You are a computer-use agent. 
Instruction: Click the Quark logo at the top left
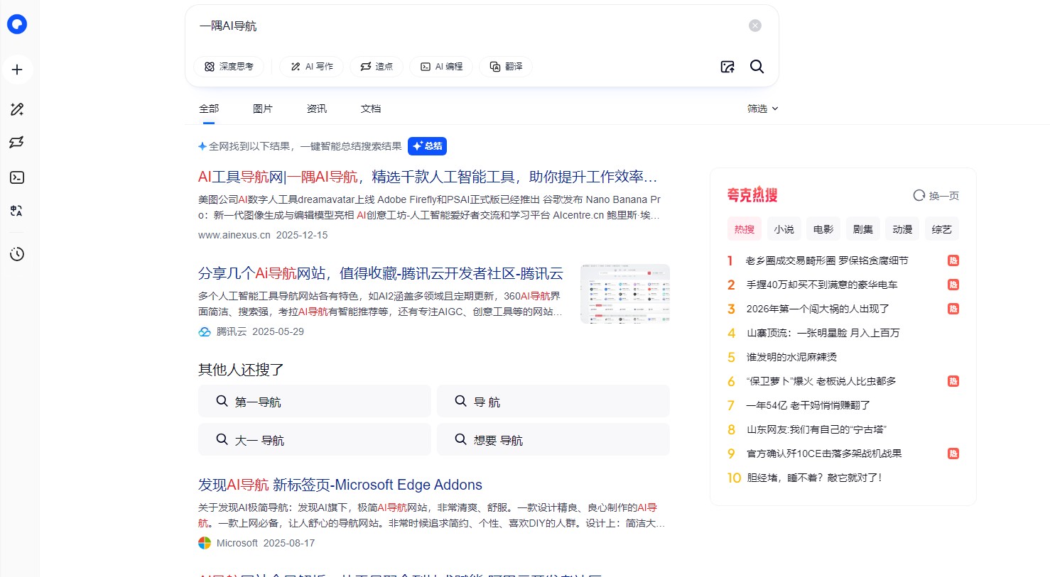click(17, 24)
